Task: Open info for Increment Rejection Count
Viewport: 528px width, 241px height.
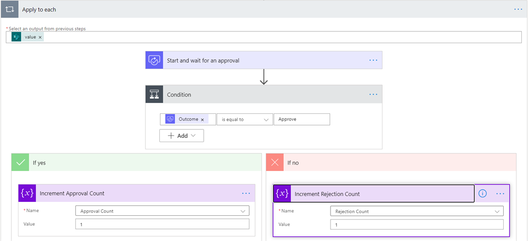Action: tap(483, 194)
